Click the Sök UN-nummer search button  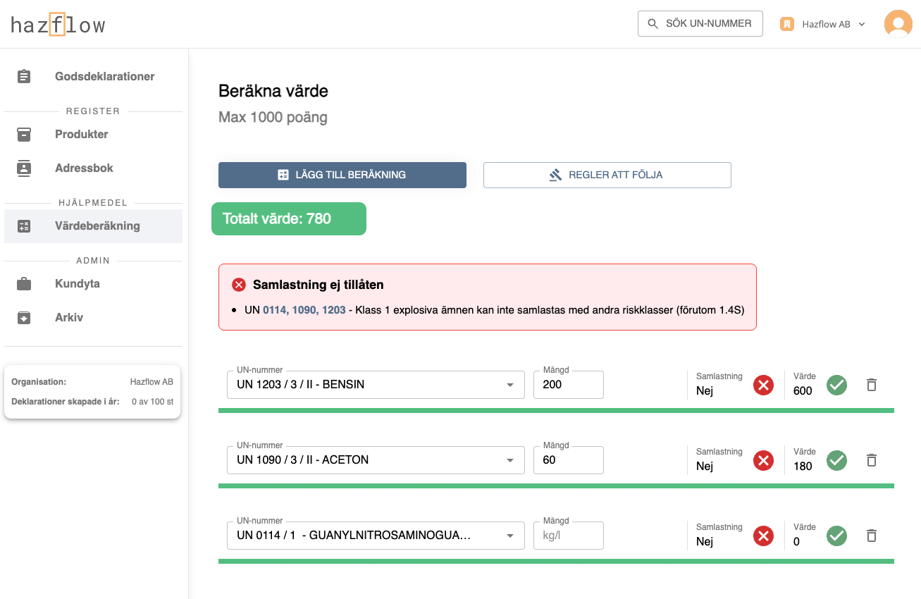pos(700,23)
